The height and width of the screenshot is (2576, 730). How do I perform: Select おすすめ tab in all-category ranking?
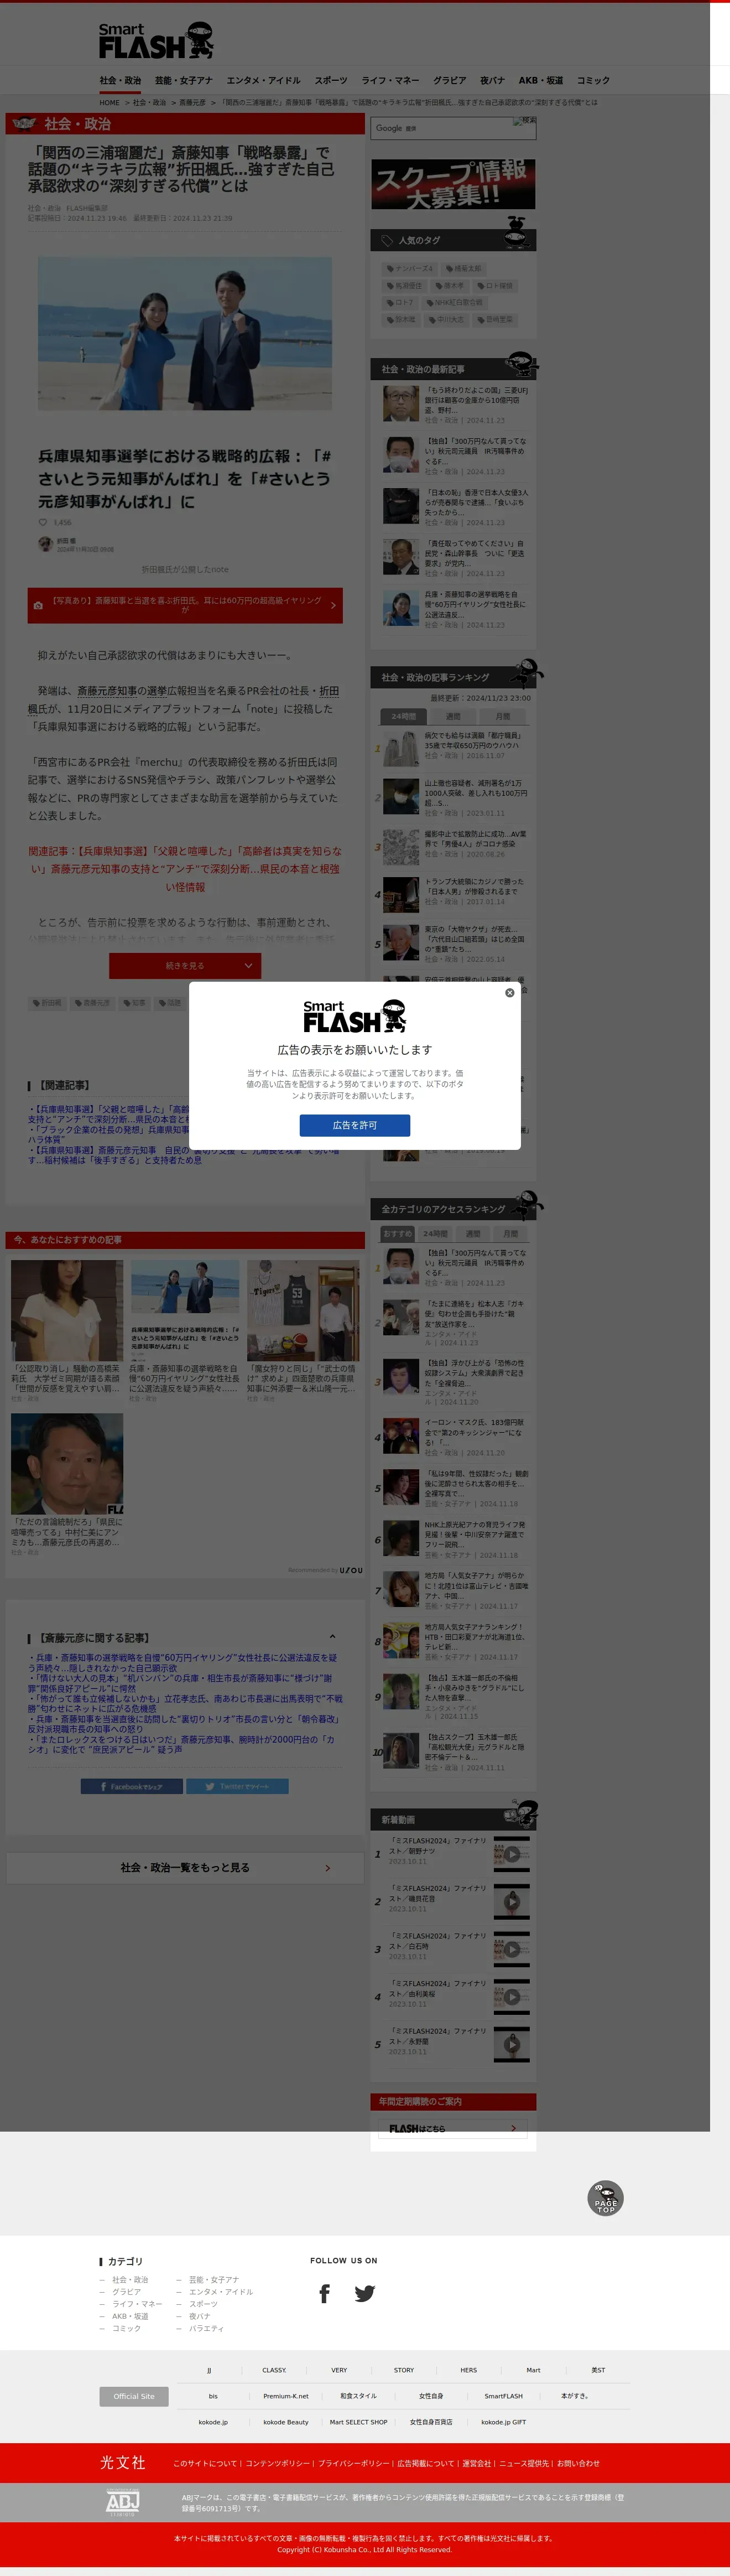[x=398, y=1233]
